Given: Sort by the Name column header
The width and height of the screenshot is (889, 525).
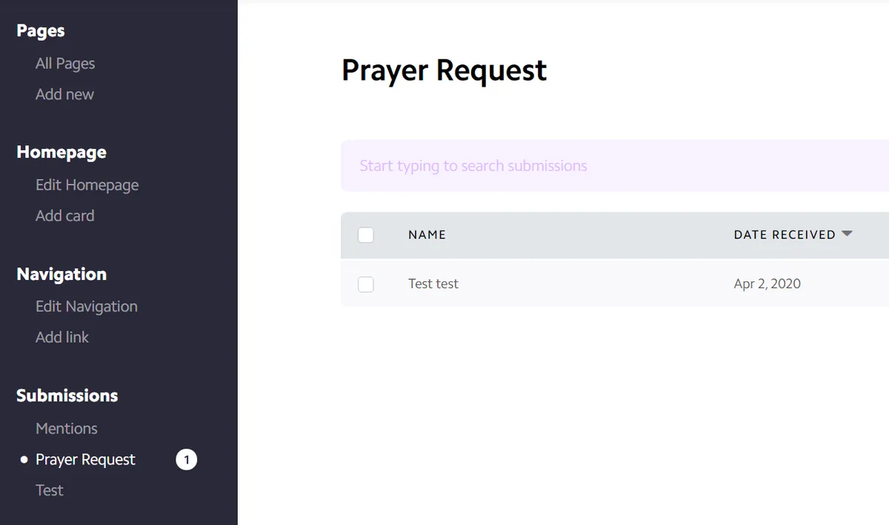Looking at the screenshot, I should [427, 235].
